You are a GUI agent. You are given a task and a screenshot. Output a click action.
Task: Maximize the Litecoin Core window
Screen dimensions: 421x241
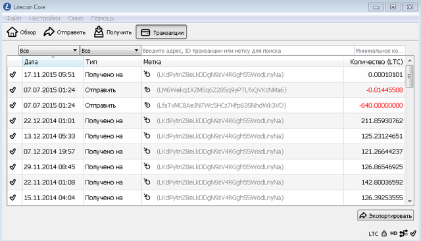coord(393,7)
